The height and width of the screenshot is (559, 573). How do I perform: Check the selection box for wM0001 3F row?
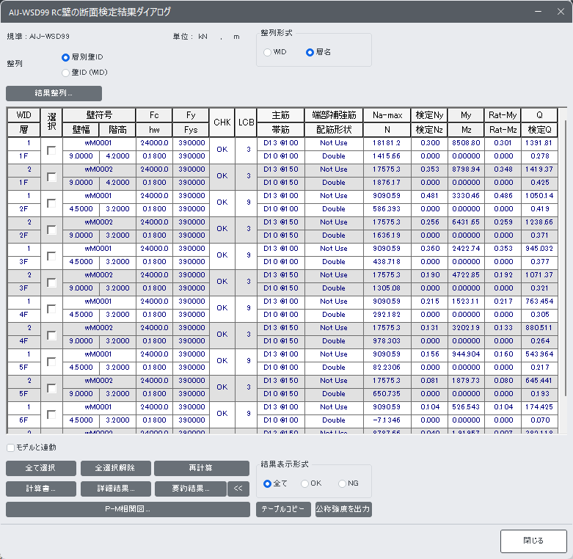51,256
